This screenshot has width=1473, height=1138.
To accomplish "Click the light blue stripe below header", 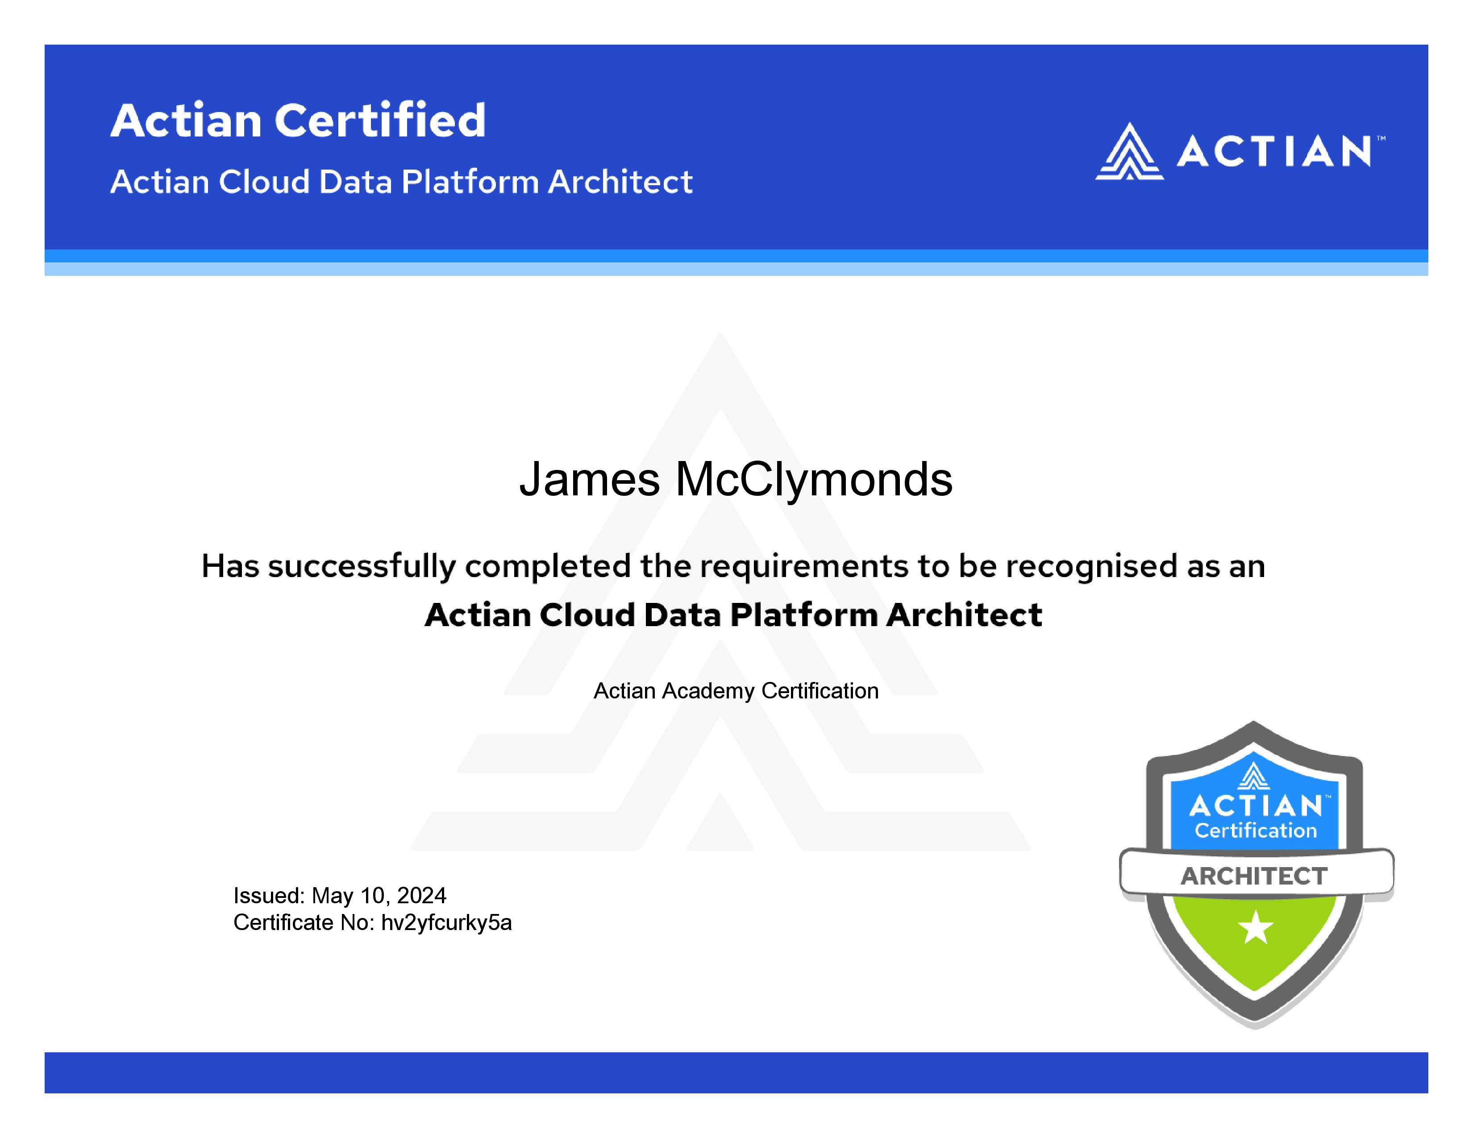I will 736,269.
